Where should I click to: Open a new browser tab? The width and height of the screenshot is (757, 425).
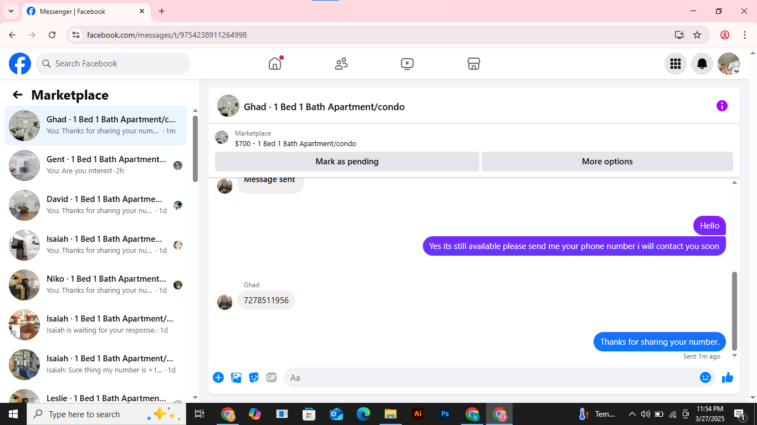[x=162, y=11]
